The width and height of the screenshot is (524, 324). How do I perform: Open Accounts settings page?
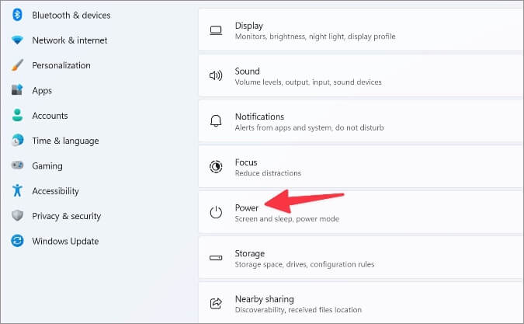50,116
